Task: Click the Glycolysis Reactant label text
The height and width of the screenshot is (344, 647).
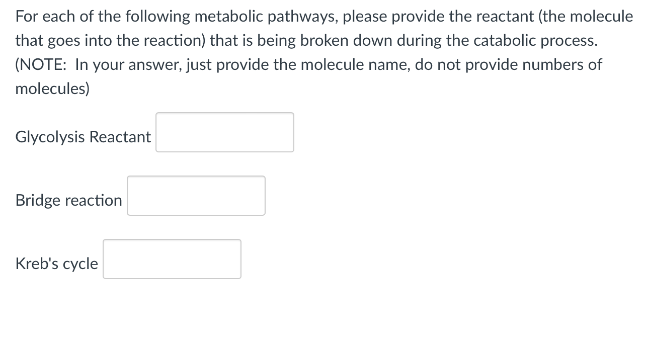Action: point(83,136)
